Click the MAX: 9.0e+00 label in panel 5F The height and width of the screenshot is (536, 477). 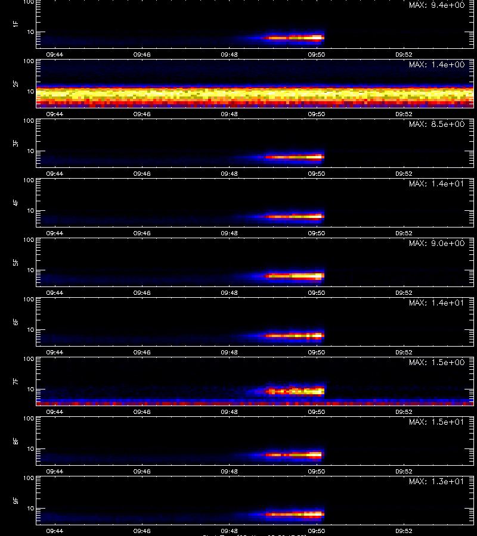coord(436,243)
